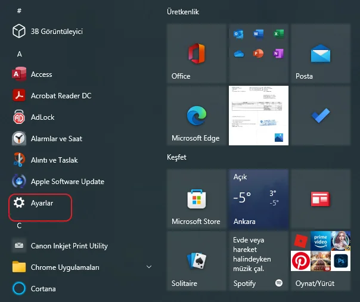This screenshot has height=302, width=360.
Task: Launch Alıntı ve Taslak tool
Action: tap(20, 160)
